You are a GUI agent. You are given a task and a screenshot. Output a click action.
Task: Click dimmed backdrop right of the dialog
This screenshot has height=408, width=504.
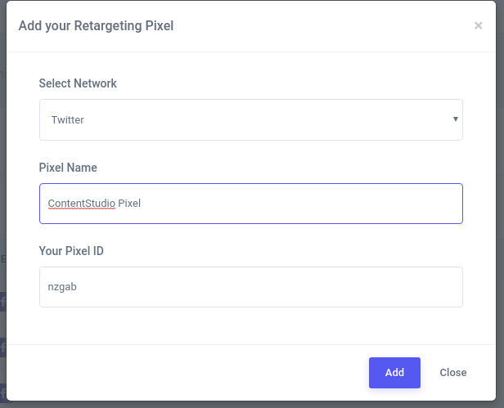pos(500,204)
